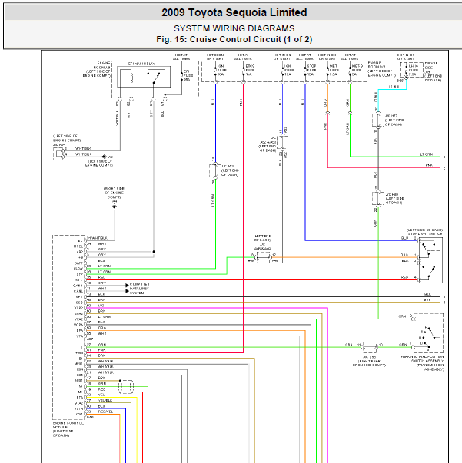Click the "M+" terminal label on ECM
The height and width of the screenshot is (463, 462).
[81, 392]
